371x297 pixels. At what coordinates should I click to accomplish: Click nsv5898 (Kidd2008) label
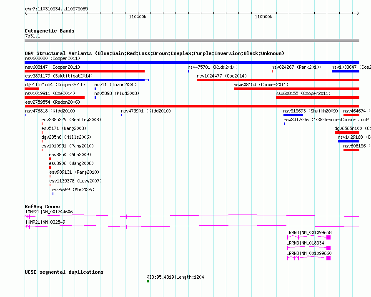point(117,93)
